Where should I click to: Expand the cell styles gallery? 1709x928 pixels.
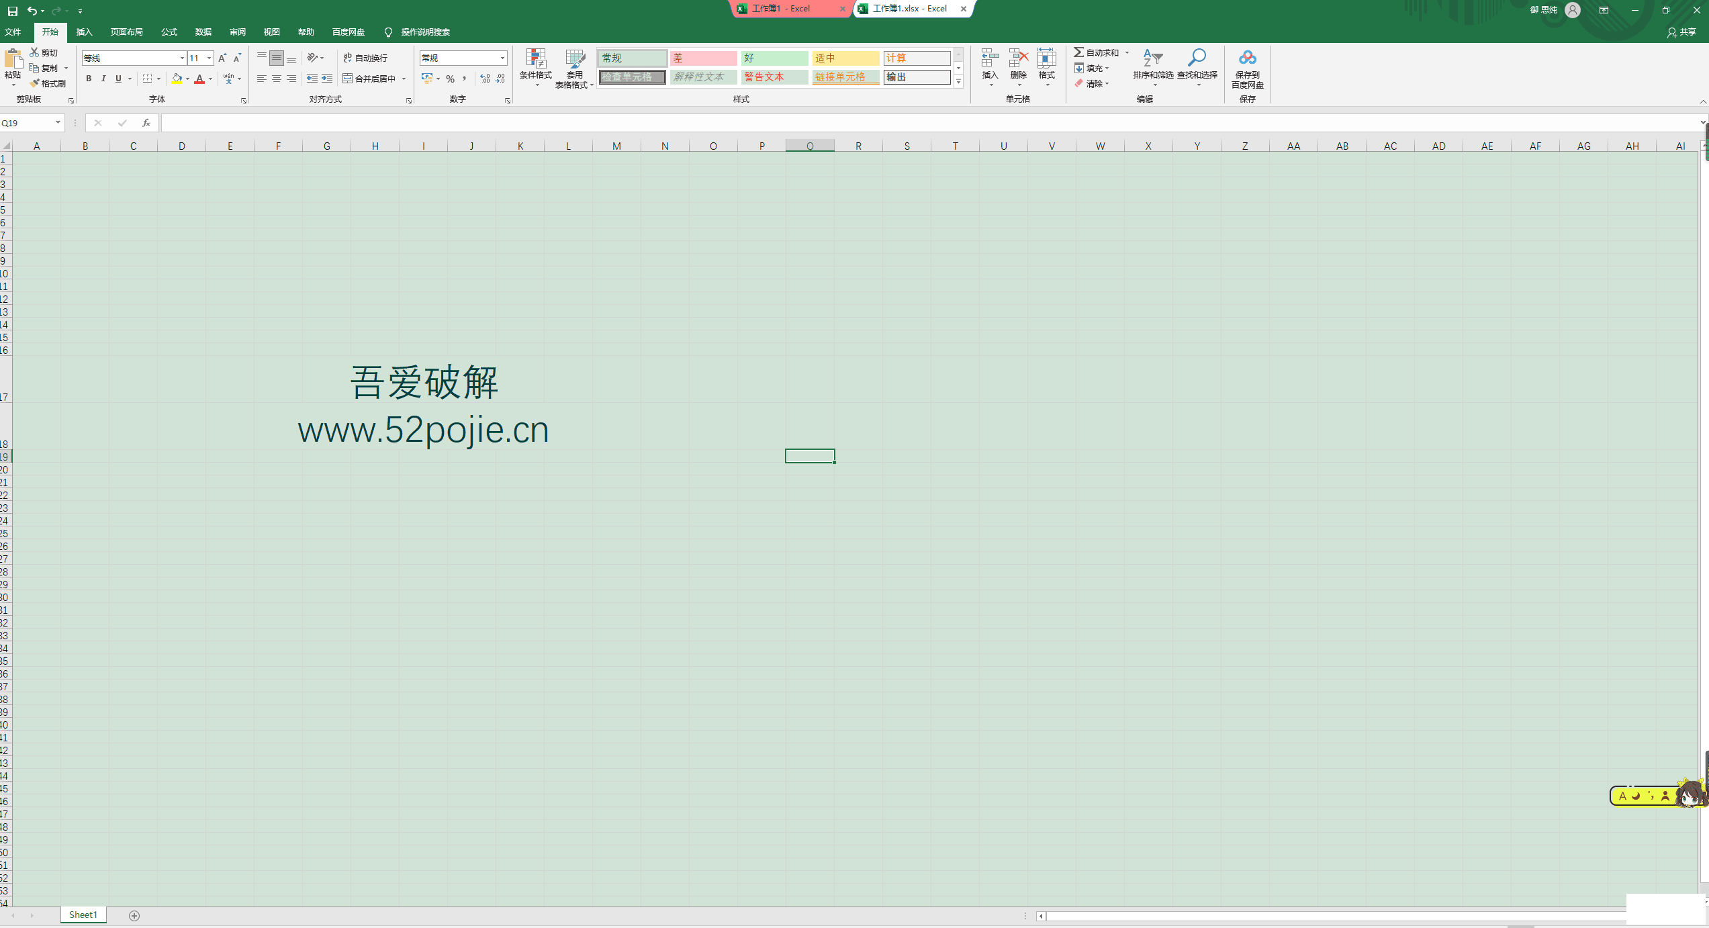pos(959,82)
